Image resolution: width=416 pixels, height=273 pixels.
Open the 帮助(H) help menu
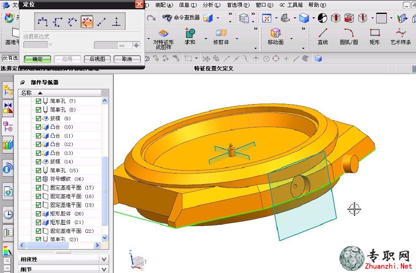point(317,5)
